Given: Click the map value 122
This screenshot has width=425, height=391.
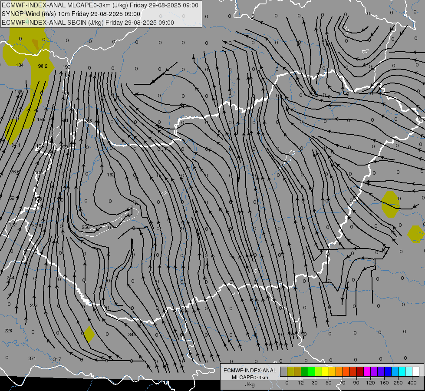Looking at the screenshot, I should (13, 225).
